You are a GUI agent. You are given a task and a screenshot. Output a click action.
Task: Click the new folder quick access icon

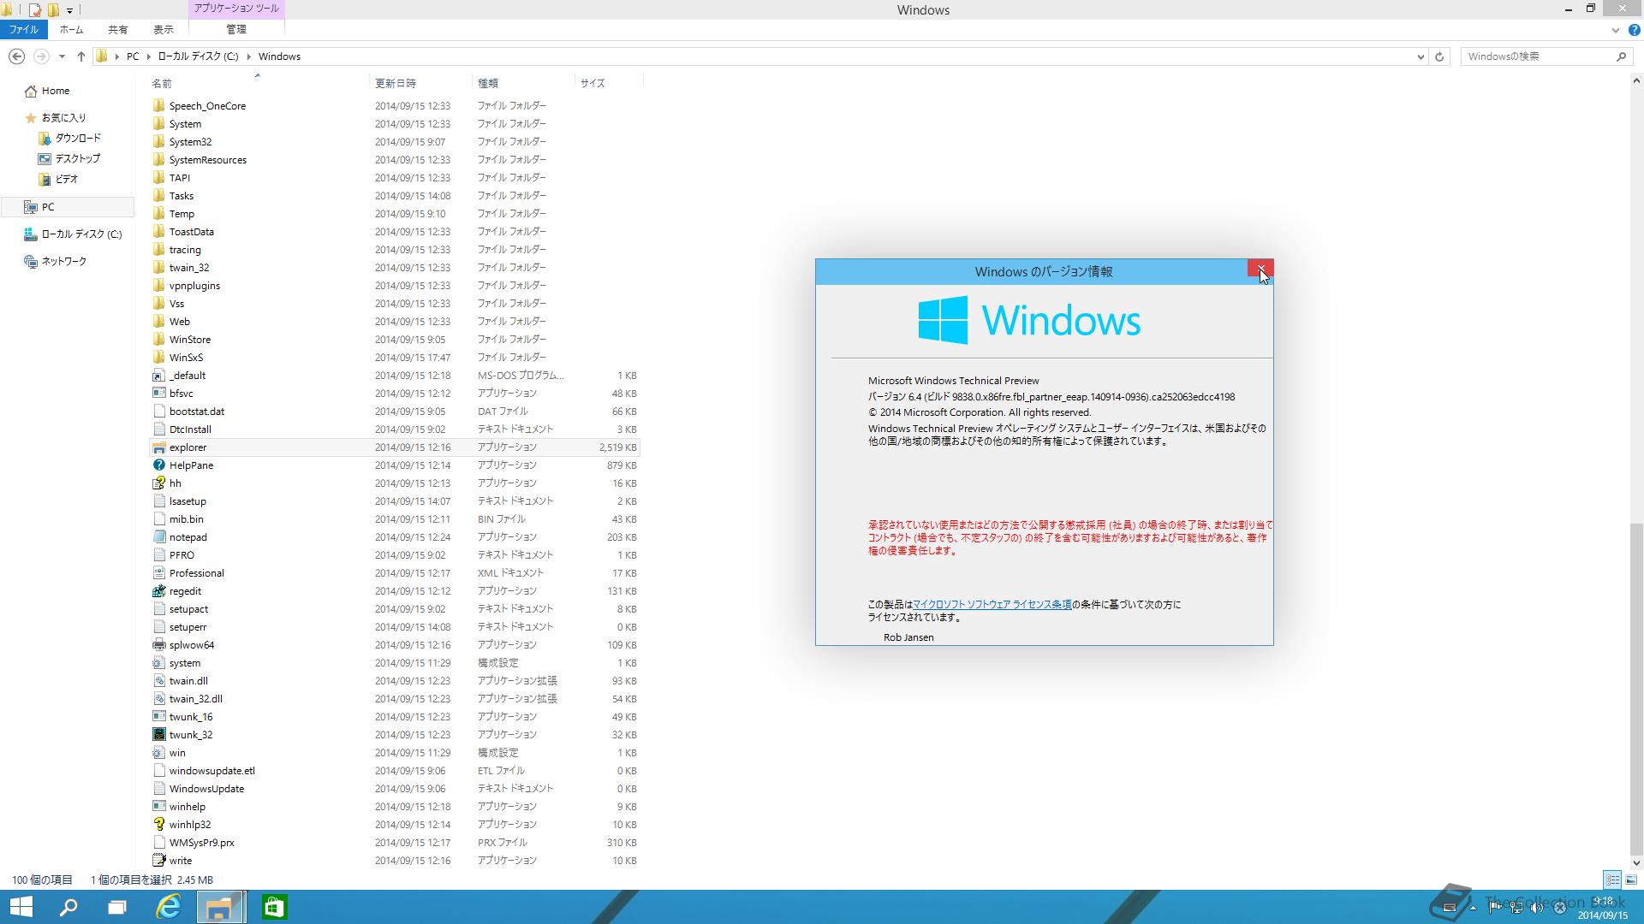click(53, 10)
